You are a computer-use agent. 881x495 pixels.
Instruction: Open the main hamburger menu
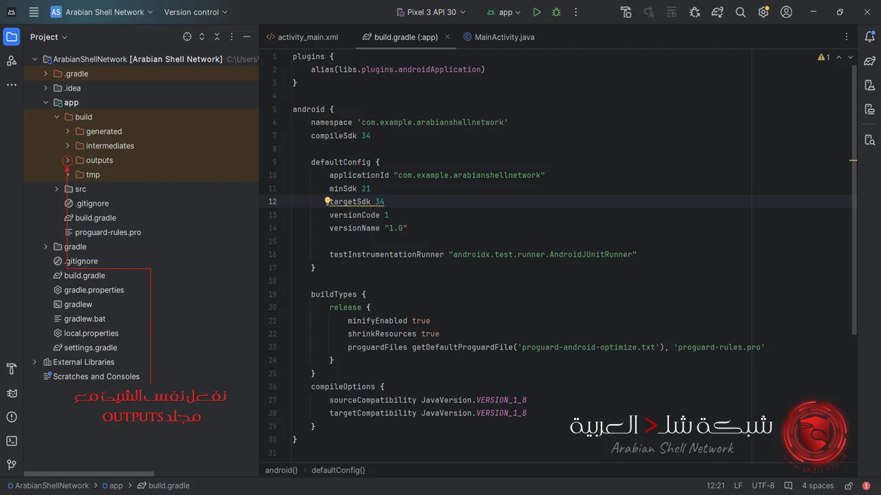point(34,12)
